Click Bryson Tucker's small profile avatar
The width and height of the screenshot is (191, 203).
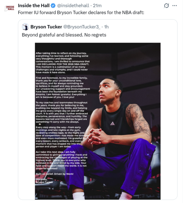pos(25,27)
